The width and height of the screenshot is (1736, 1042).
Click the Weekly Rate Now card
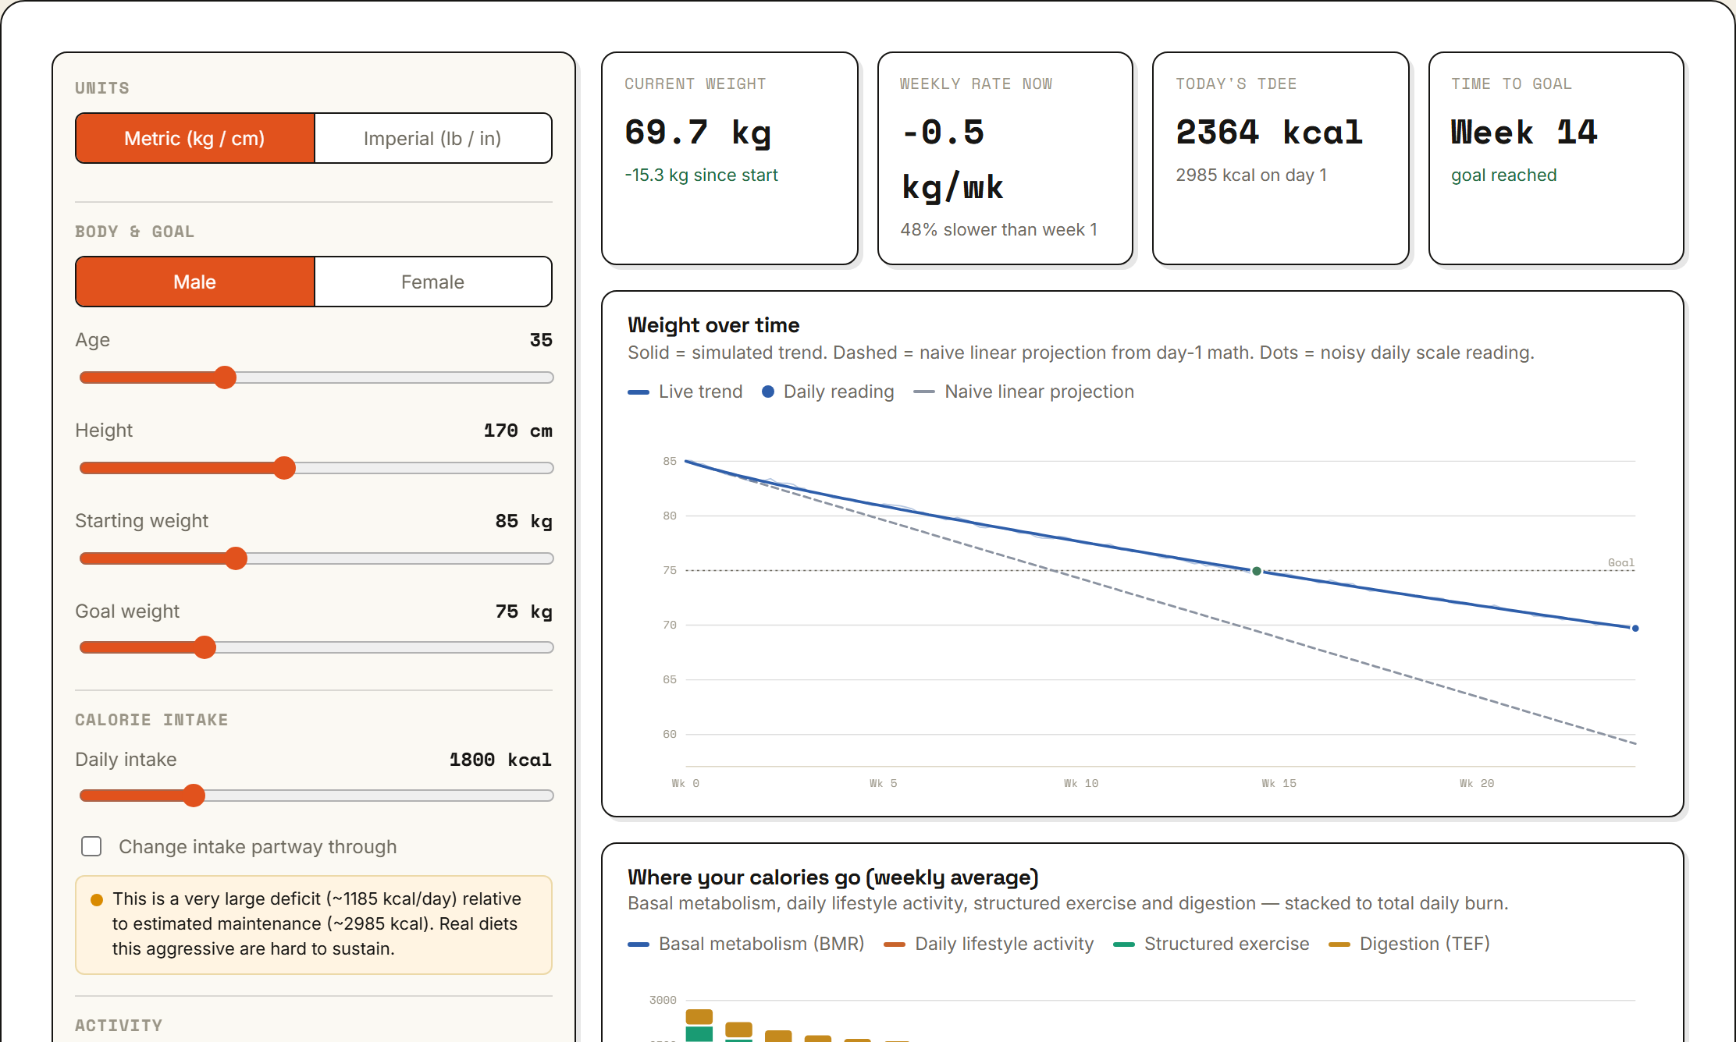1005,158
